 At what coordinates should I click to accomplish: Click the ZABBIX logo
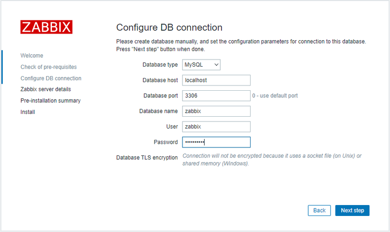coord(46,27)
